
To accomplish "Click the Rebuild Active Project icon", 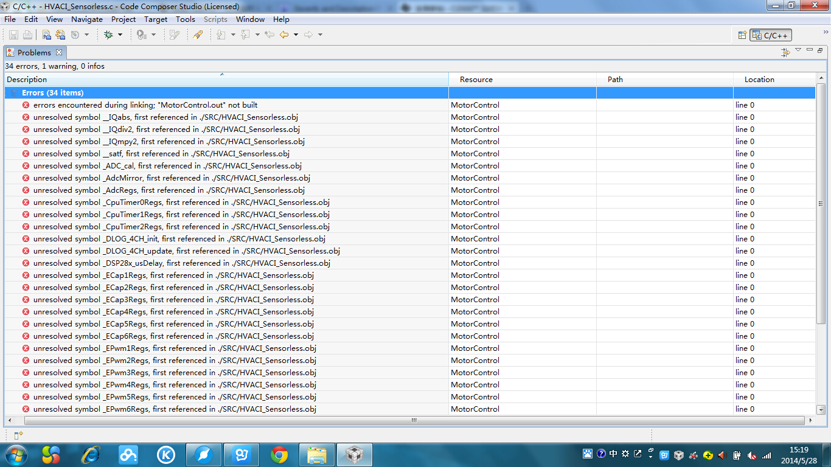I will click(x=61, y=35).
